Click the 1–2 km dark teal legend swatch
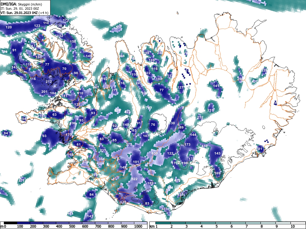The width and height of the screenshot is (306, 229). 163,223
